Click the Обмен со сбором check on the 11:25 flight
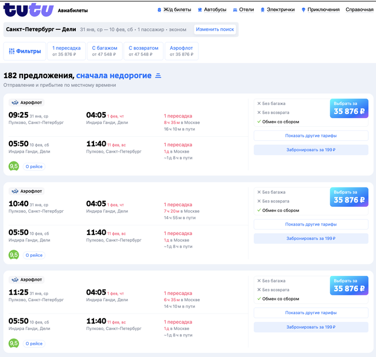 (x=259, y=298)
